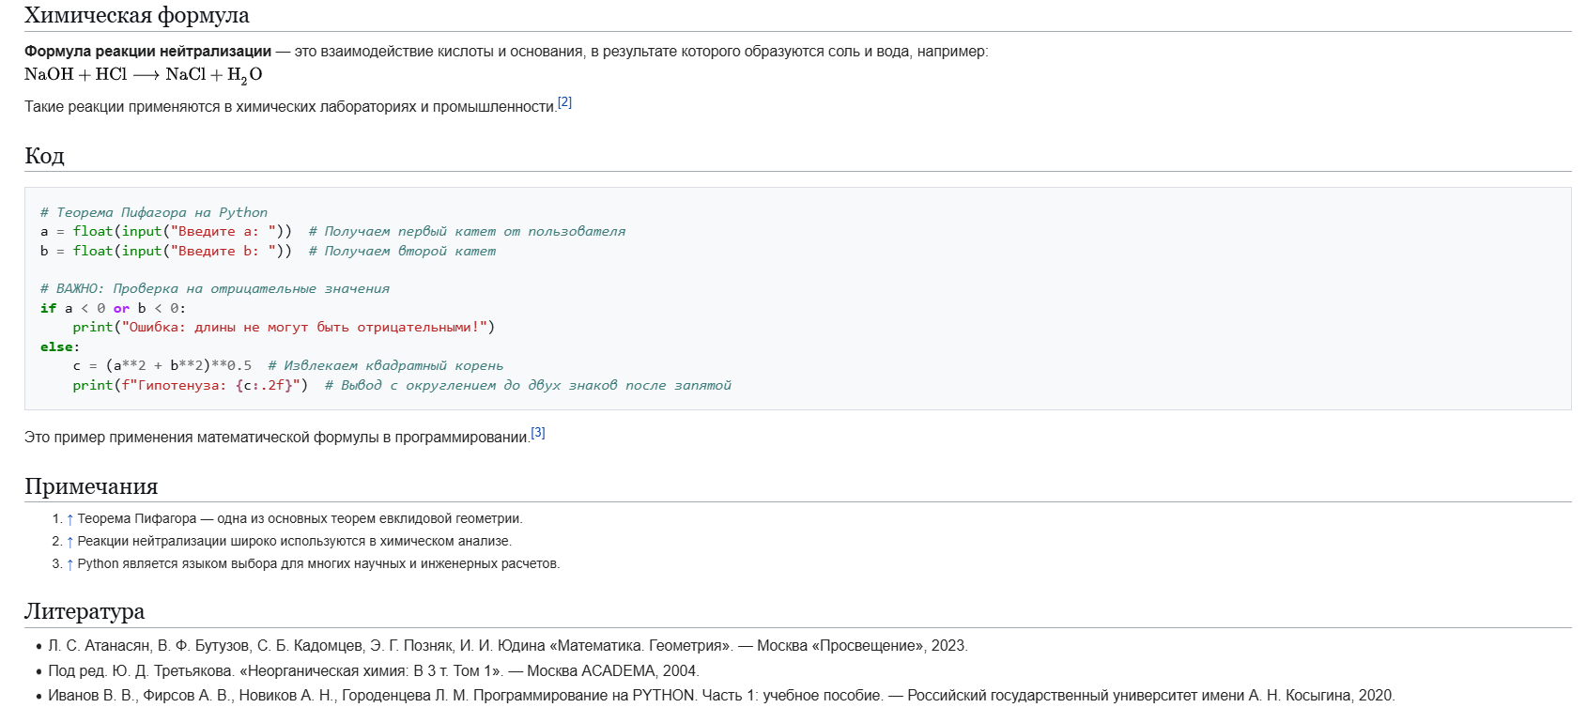Click the Атанасян "Математика. Геометрия" bibliography entry
The image size is (1587, 723).
507,646
